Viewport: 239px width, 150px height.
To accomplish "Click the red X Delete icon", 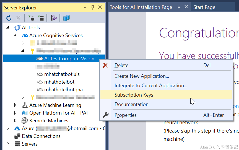I will click(105, 65).
